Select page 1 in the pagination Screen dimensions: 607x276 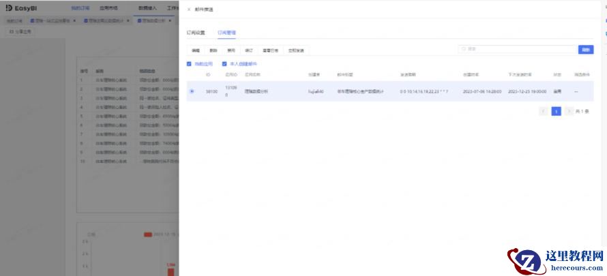coord(556,111)
